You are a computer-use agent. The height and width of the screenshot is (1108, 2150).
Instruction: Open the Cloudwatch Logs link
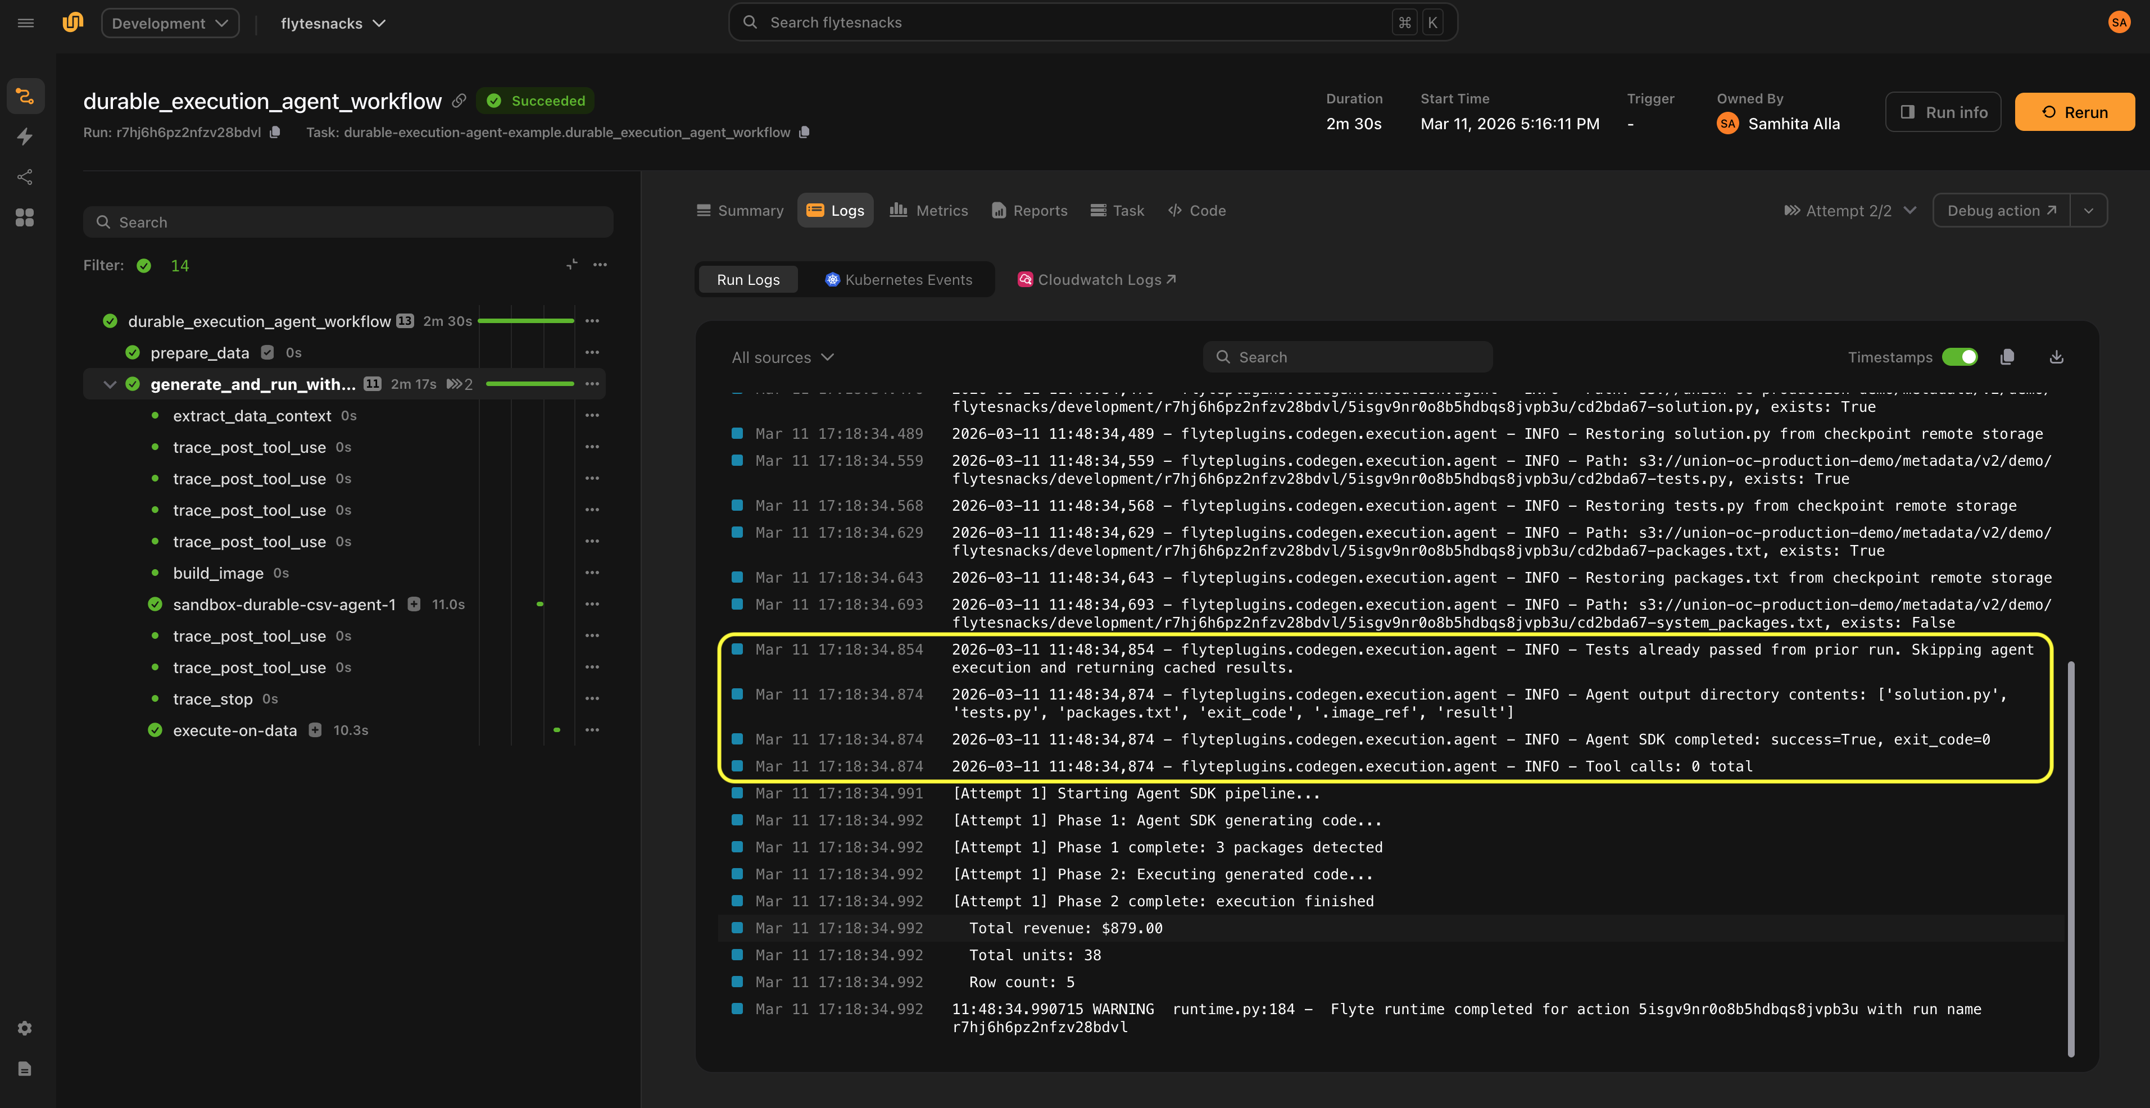click(x=1097, y=279)
